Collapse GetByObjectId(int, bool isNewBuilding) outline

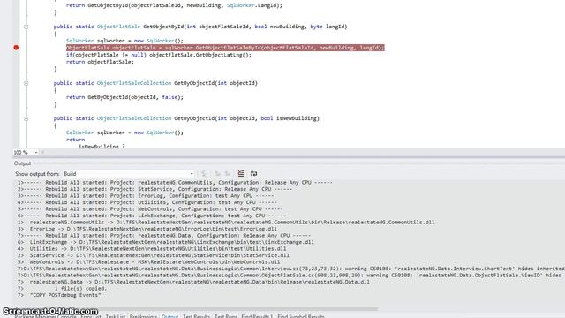pyautogui.click(x=26, y=118)
